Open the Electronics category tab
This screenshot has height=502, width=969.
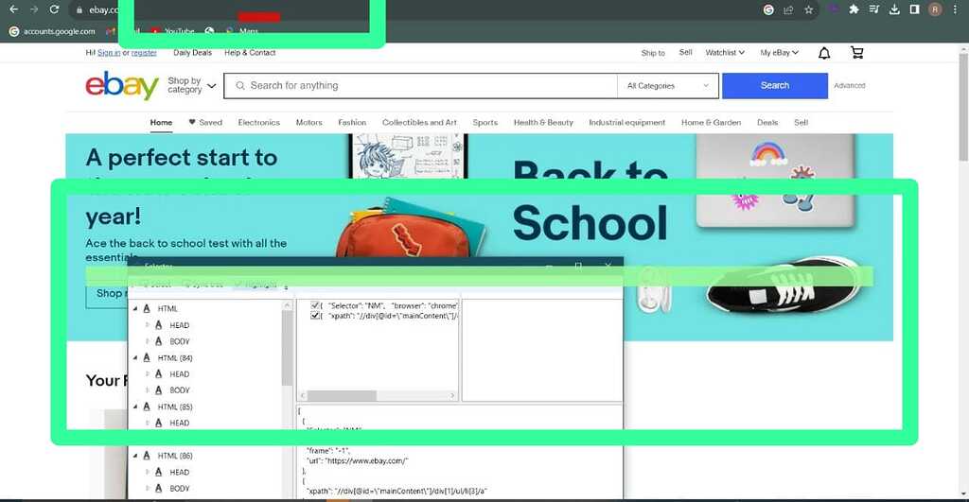pos(258,123)
